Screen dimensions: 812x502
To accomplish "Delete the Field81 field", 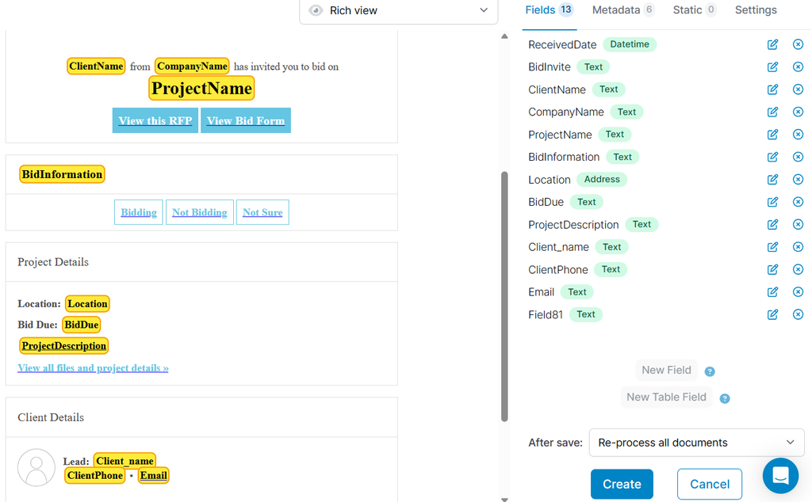I will pyautogui.click(x=798, y=314).
